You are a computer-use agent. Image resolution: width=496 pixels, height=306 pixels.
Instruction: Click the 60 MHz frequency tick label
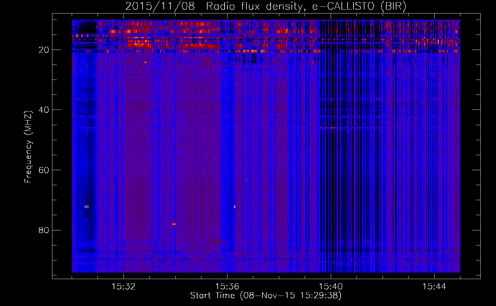click(x=44, y=170)
